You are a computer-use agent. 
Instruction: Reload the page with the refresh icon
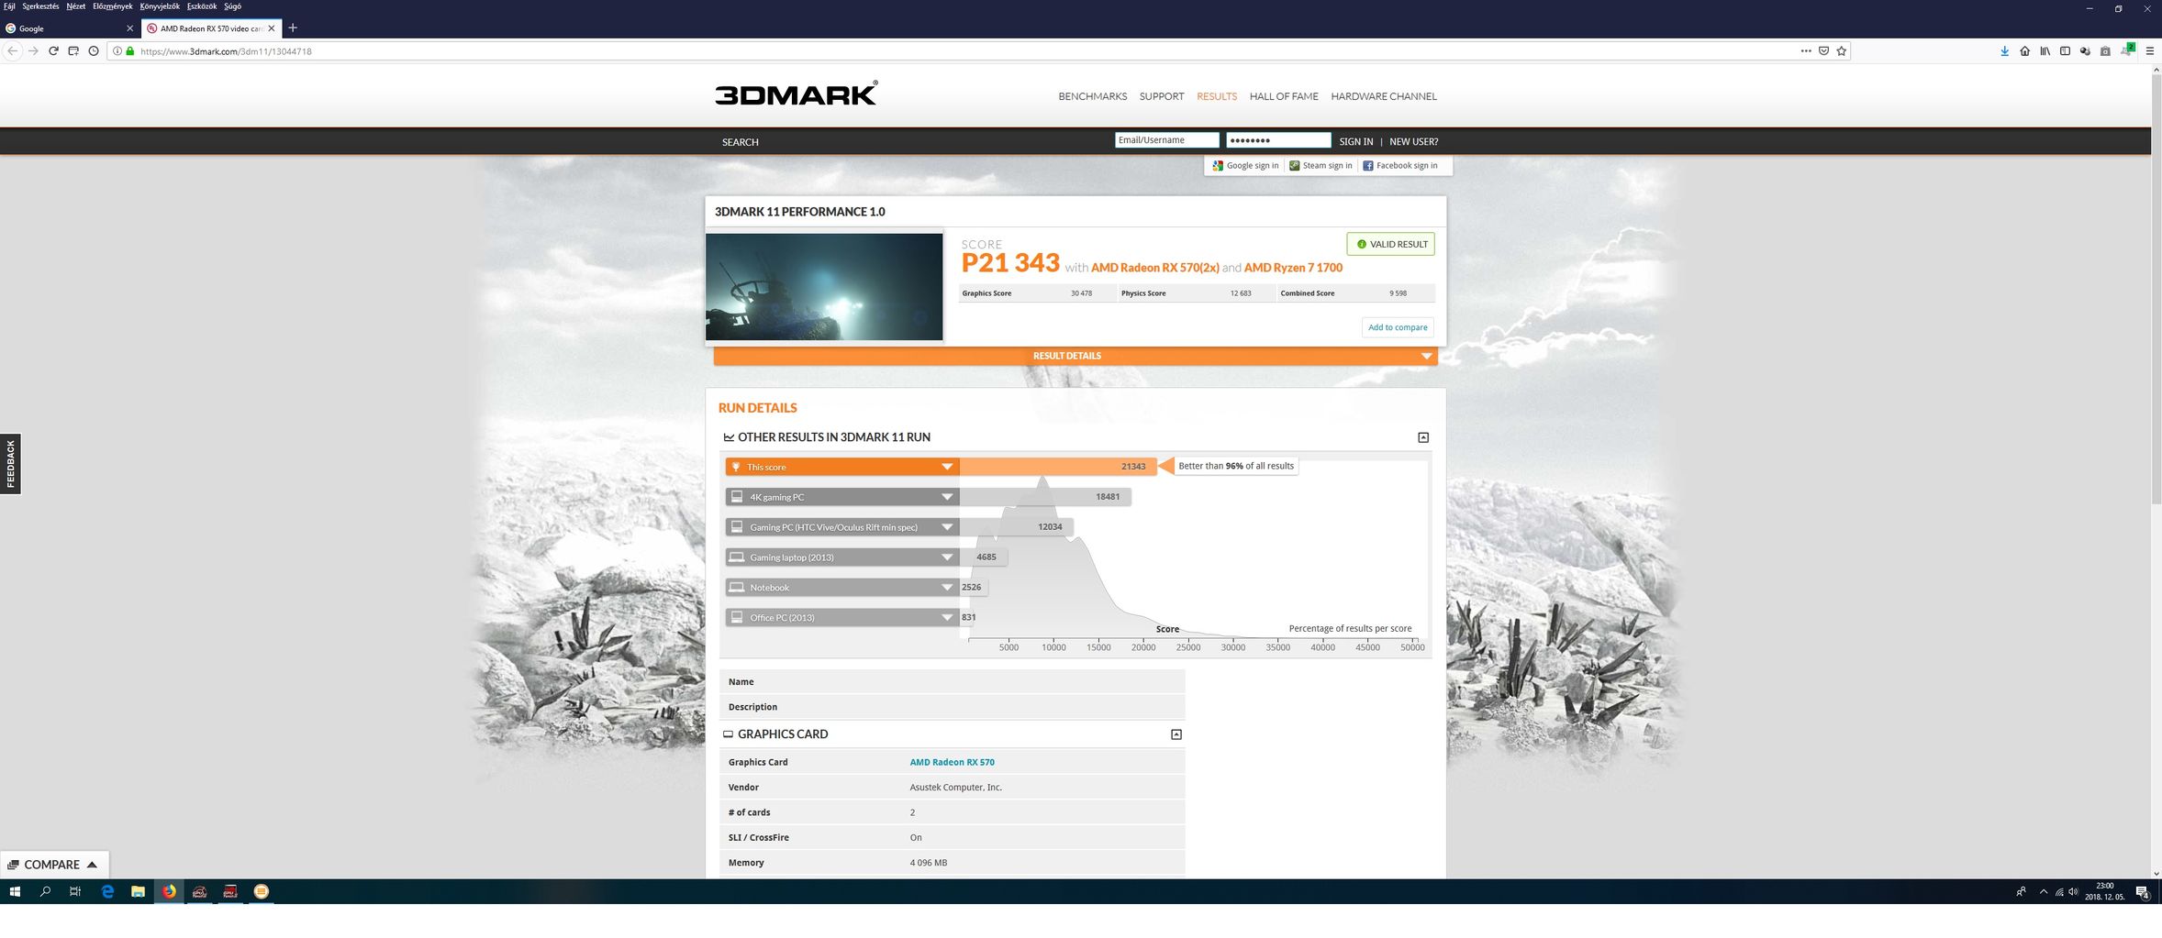click(x=53, y=51)
